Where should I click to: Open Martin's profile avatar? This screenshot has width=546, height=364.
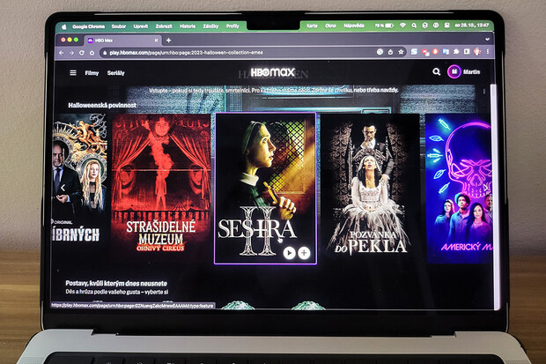tap(454, 71)
